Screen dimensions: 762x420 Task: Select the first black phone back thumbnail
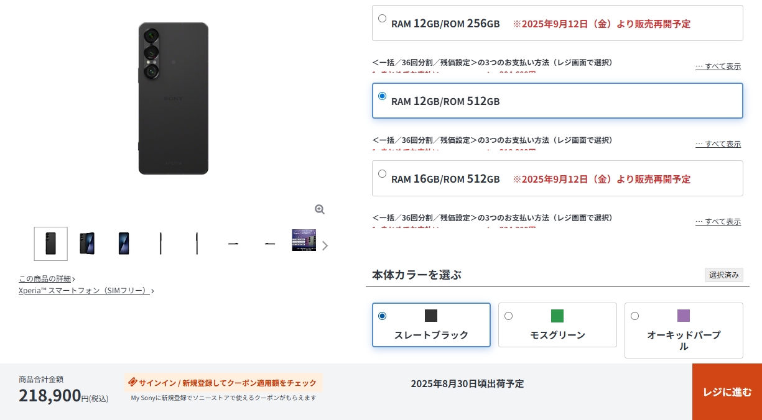[51, 244]
